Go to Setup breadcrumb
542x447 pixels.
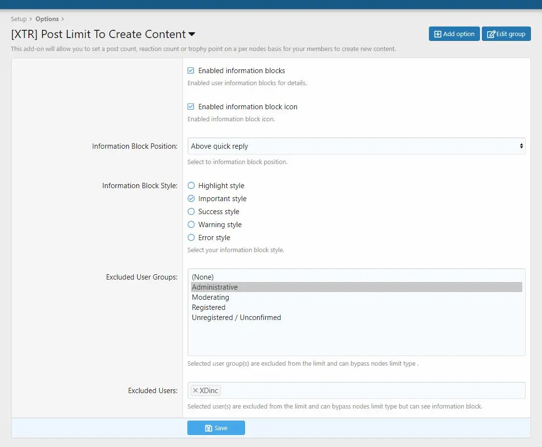click(x=19, y=19)
